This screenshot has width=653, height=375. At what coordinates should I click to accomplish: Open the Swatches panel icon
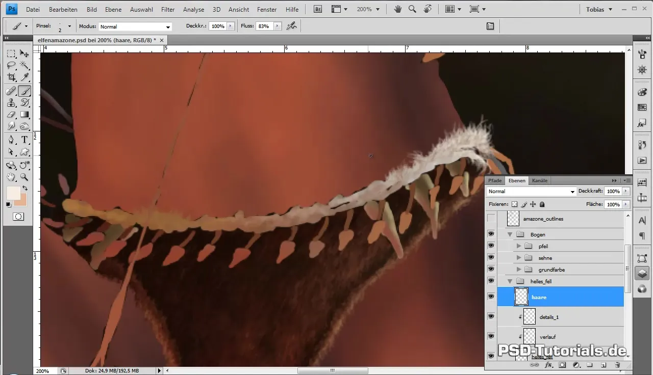click(642, 108)
